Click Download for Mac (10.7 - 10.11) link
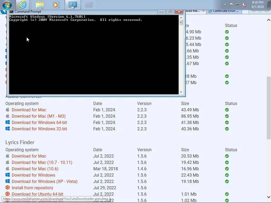 tap(42, 163)
